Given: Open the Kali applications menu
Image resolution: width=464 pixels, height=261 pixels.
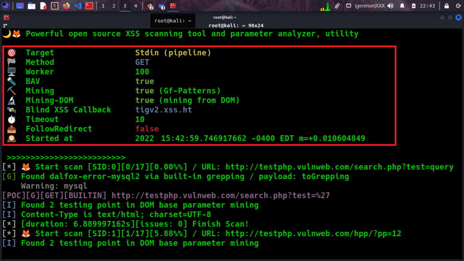Looking at the screenshot, I should pyautogui.click(x=5, y=6).
